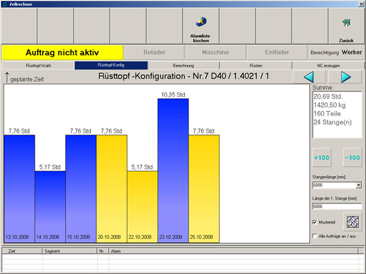366x274 pixels.
Task: Select the yellow bar dated 25.10.2008
Action: (204, 189)
